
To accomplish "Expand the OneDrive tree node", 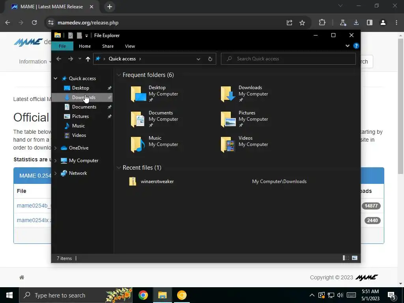I will (55, 148).
